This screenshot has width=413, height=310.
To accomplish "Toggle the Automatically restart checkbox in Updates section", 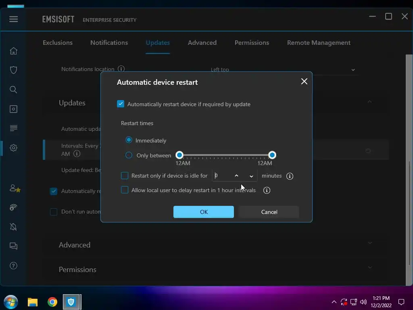I will coord(54,191).
